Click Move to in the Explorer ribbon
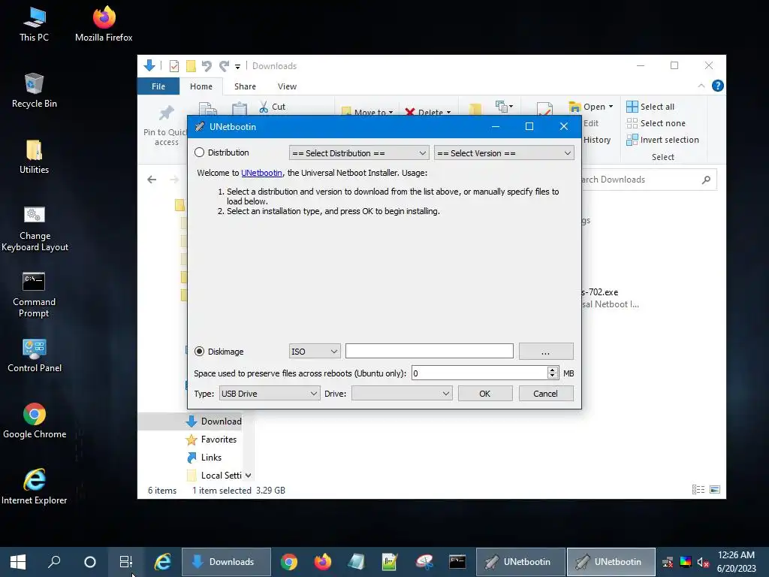 point(367,113)
